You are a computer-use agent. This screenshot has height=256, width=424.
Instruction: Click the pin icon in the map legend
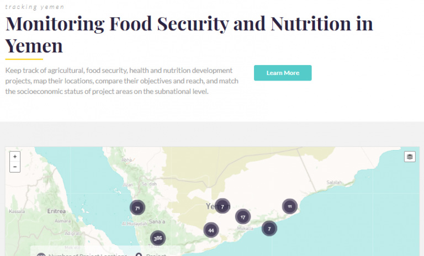click(x=139, y=255)
